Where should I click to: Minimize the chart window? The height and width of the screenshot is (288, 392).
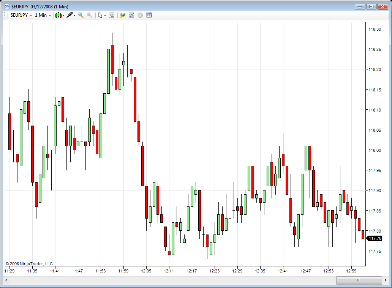[x=360, y=7]
